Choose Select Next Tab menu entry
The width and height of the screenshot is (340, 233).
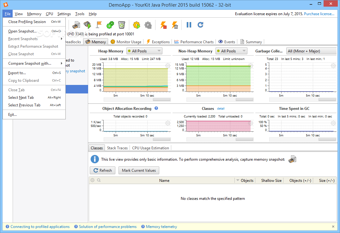click(34, 98)
